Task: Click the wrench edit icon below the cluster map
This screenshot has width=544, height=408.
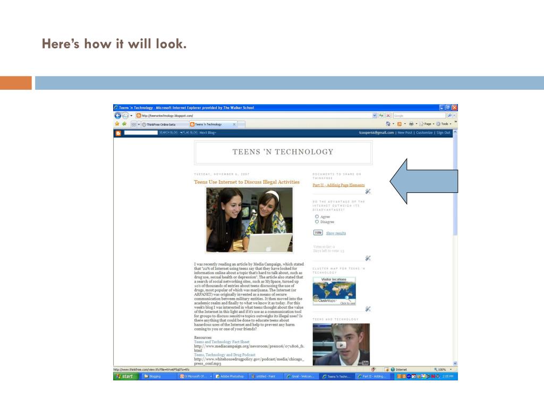Action: point(368,309)
